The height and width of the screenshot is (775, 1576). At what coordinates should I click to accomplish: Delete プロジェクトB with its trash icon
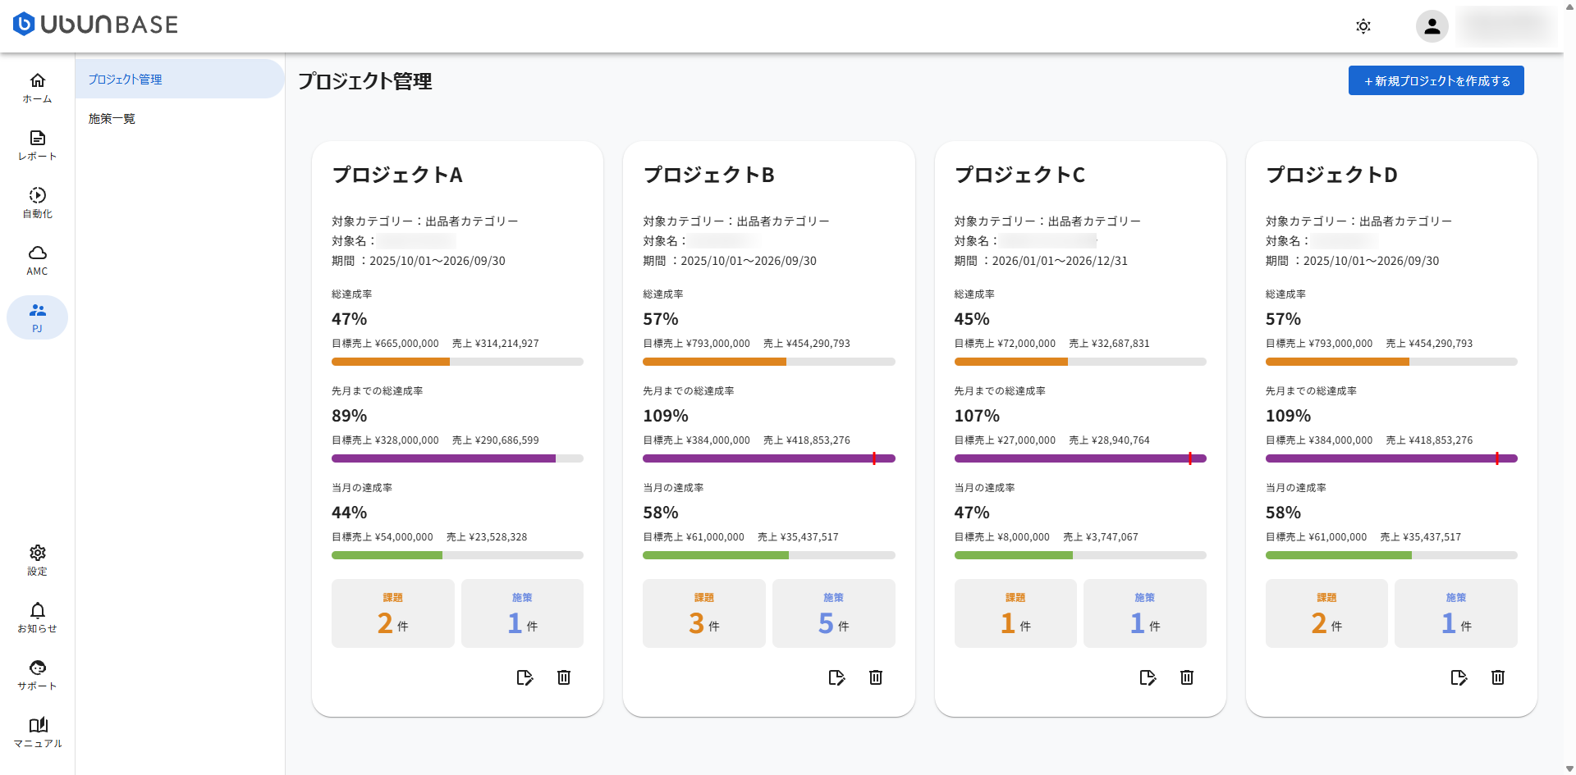pyautogui.click(x=875, y=677)
